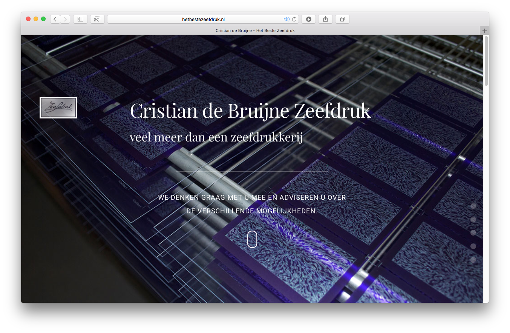
Task: Go back with Safari's back arrow
Action: click(55, 19)
